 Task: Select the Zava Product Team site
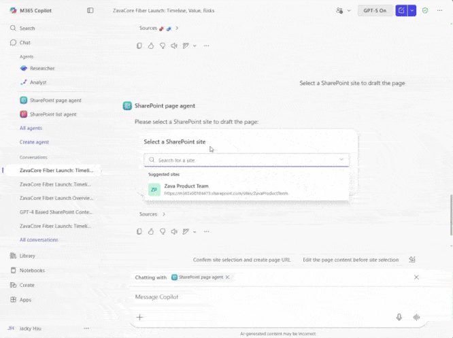pos(246,190)
